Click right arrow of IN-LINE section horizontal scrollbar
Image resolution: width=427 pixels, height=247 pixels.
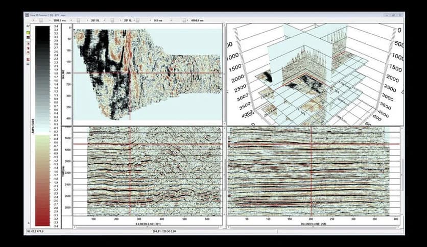pos(398,227)
